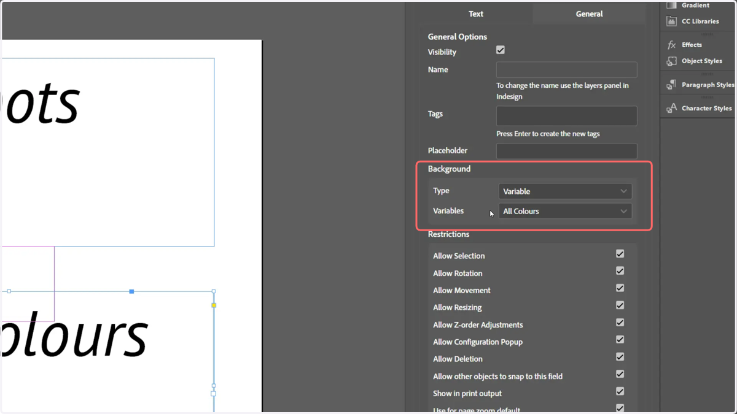This screenshot has width=737, height=414.
Task: Click the blue top-center handle of selected frame
Action: click(131, 291)
